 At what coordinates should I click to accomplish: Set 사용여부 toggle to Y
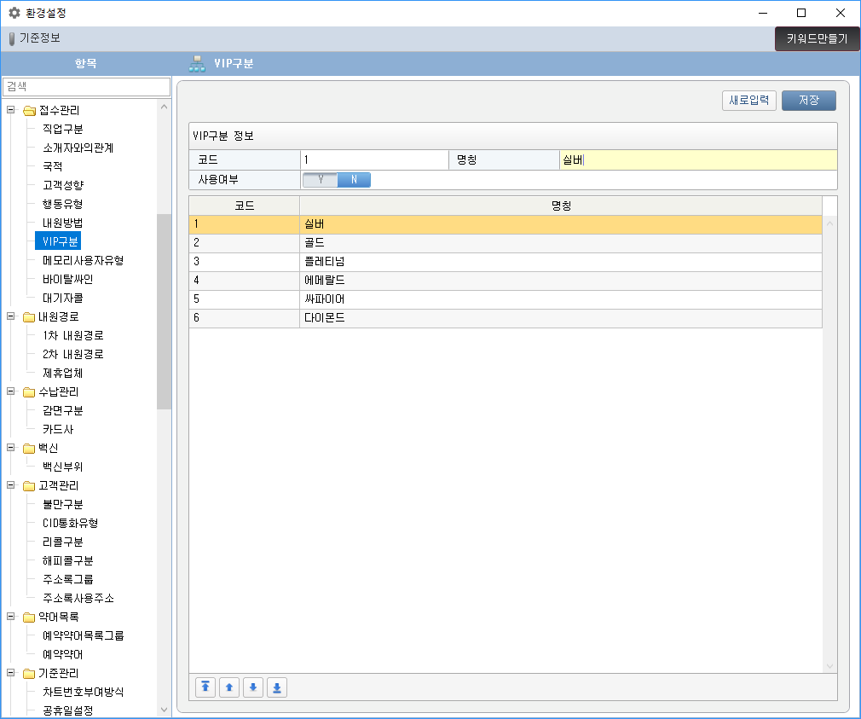(320, 180)
